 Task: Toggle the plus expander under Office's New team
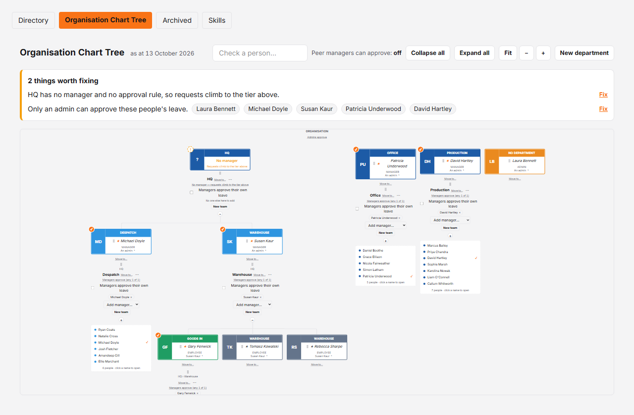pos(386,241)
